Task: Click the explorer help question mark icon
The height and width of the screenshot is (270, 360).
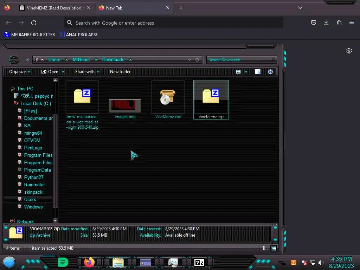Action: (x=270, y=72)
